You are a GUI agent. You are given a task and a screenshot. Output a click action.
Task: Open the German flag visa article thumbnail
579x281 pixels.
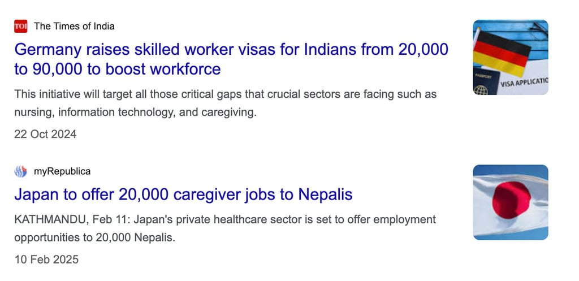(x=511, y=57)
